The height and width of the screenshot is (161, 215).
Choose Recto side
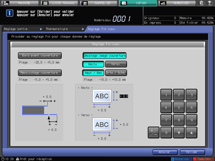point(93,64)
